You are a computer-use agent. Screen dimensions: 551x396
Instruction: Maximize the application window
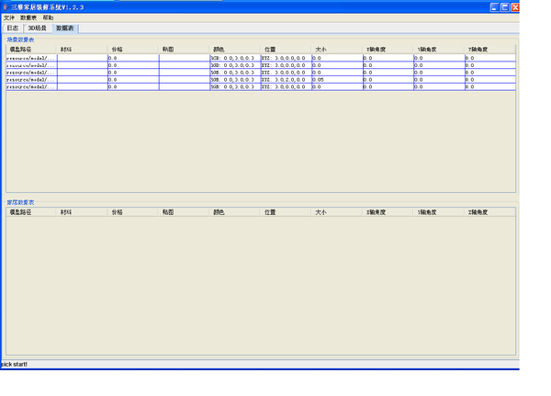click(x=505, y=6)
